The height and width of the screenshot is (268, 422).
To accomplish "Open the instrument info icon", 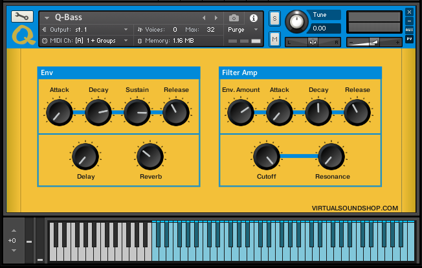I will point(253,17).
